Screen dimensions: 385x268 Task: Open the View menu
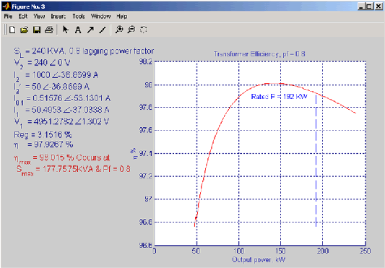(x=39, y=16)
